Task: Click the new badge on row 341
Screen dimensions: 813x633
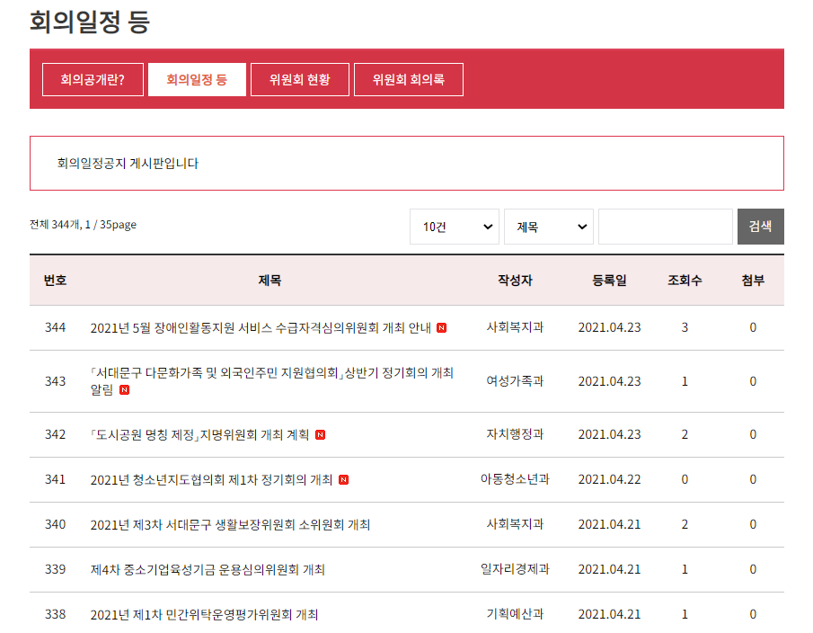Action: [343, 480]
